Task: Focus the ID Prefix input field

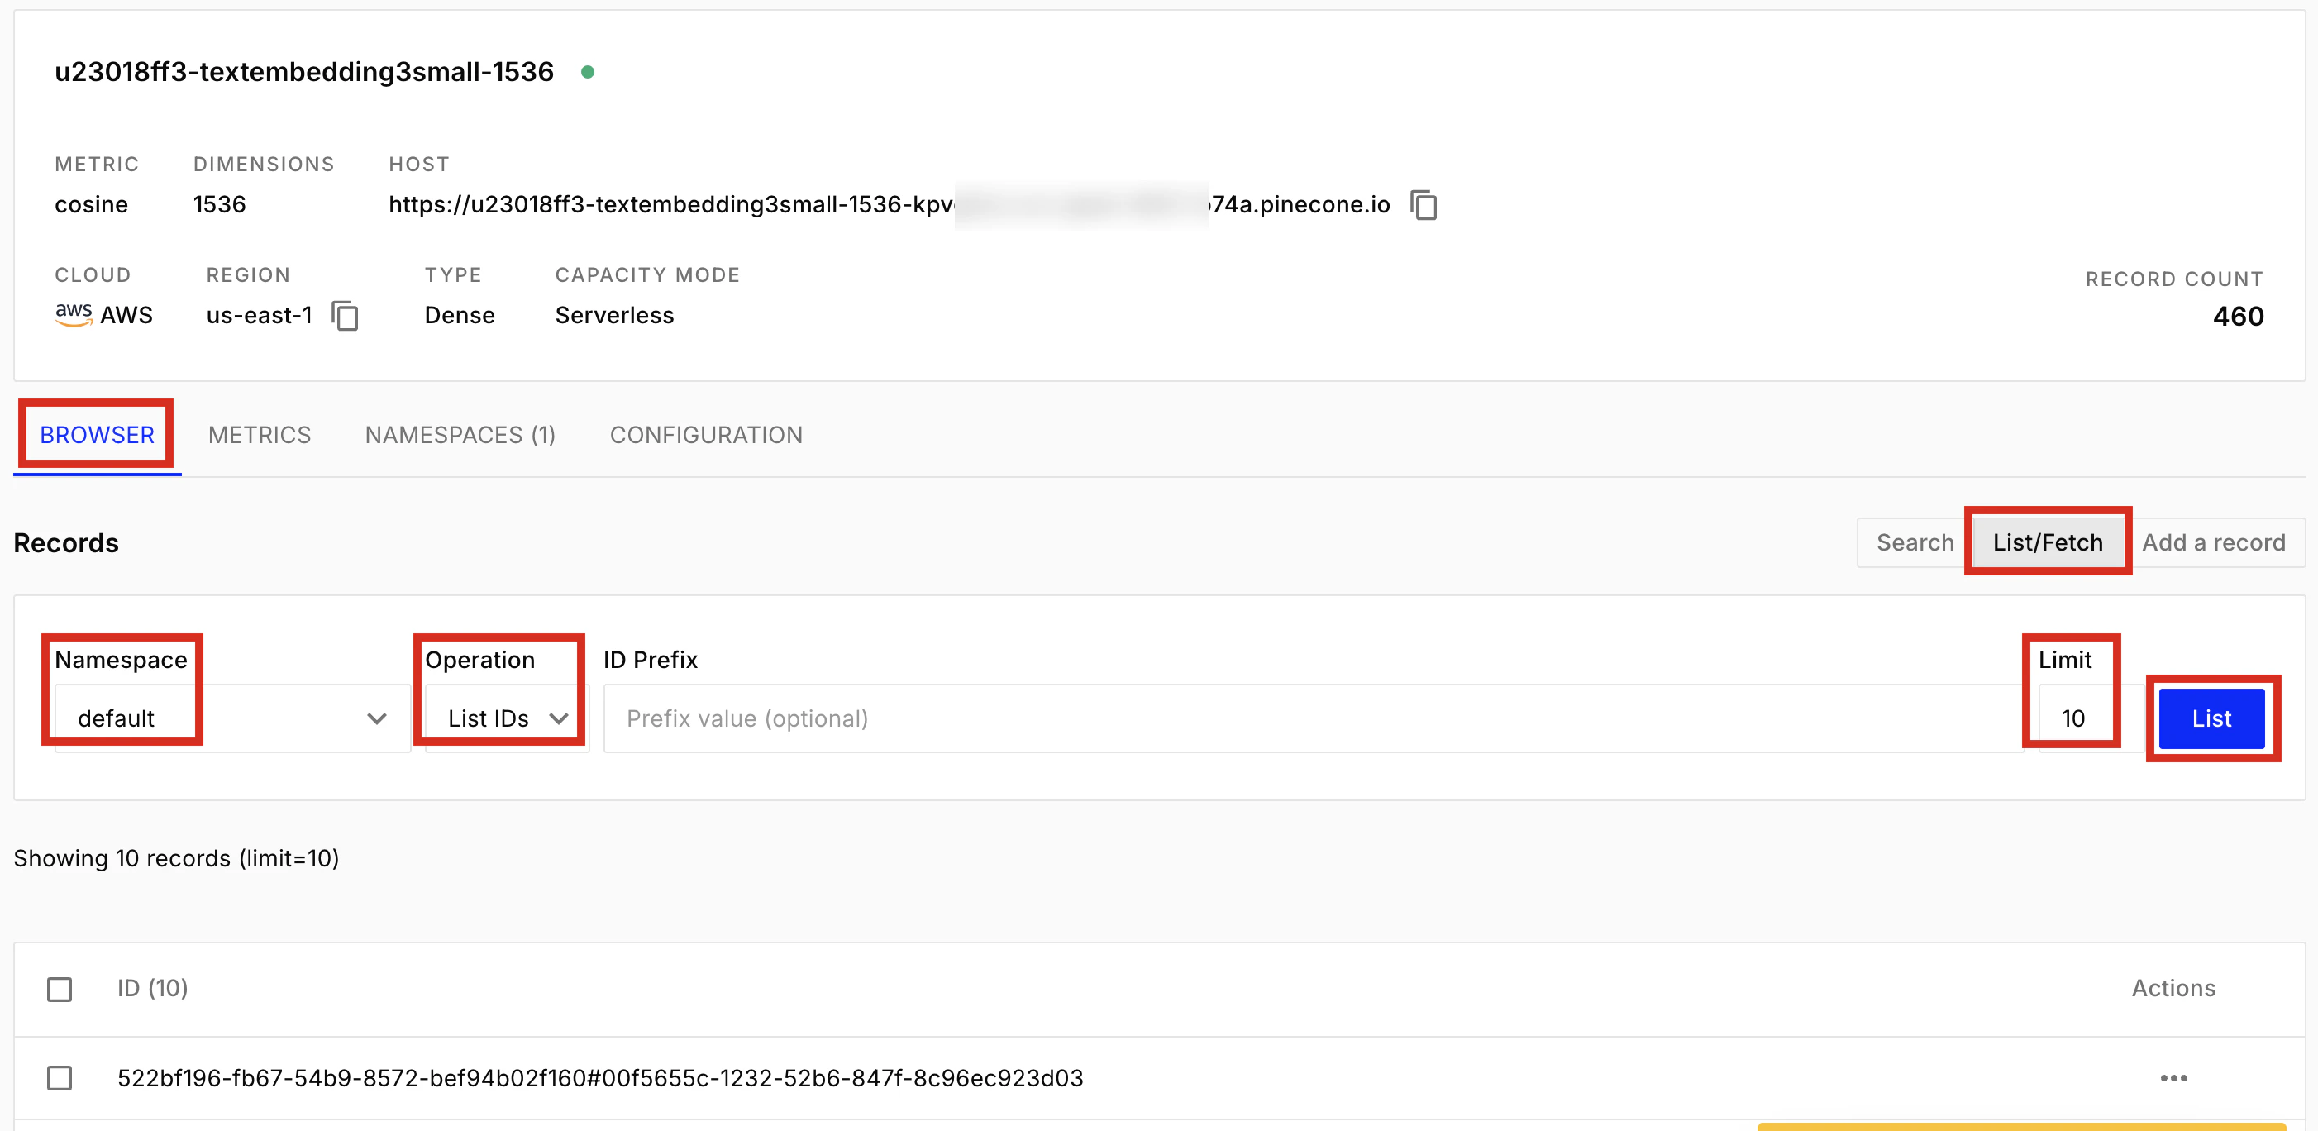Action: [x=1314, y=718]
